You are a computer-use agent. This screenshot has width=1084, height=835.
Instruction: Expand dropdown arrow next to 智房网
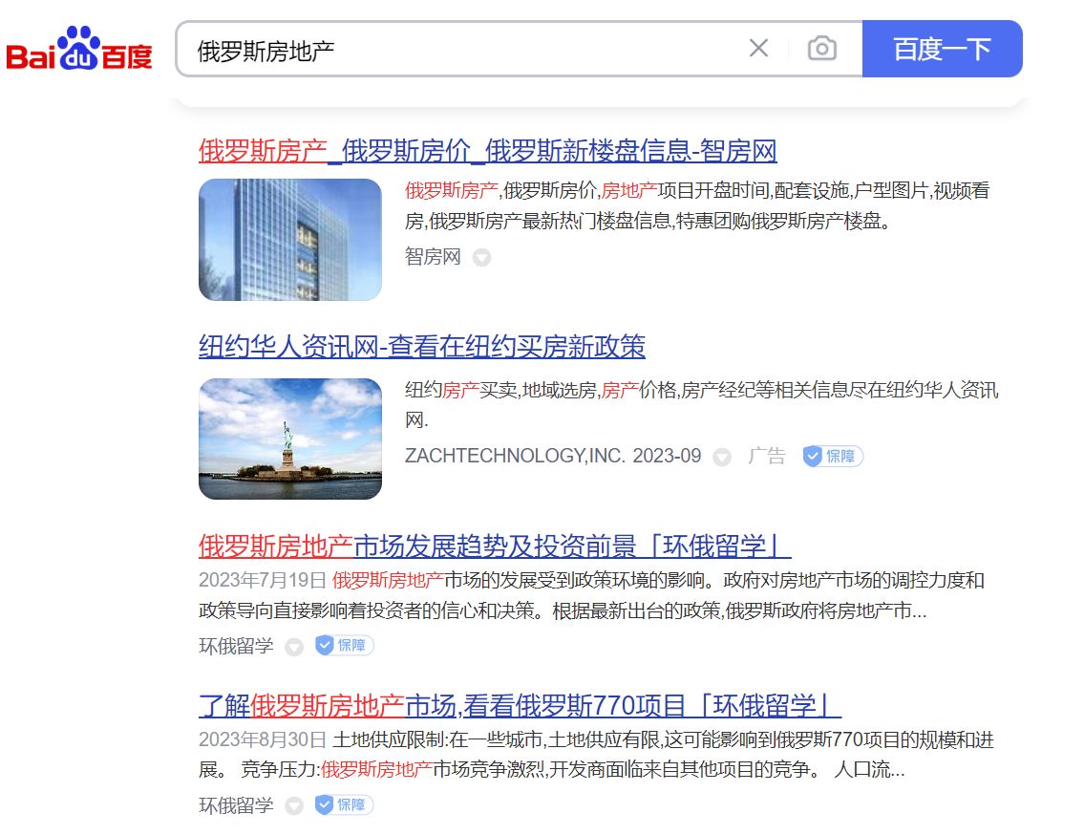click(482, 258)
